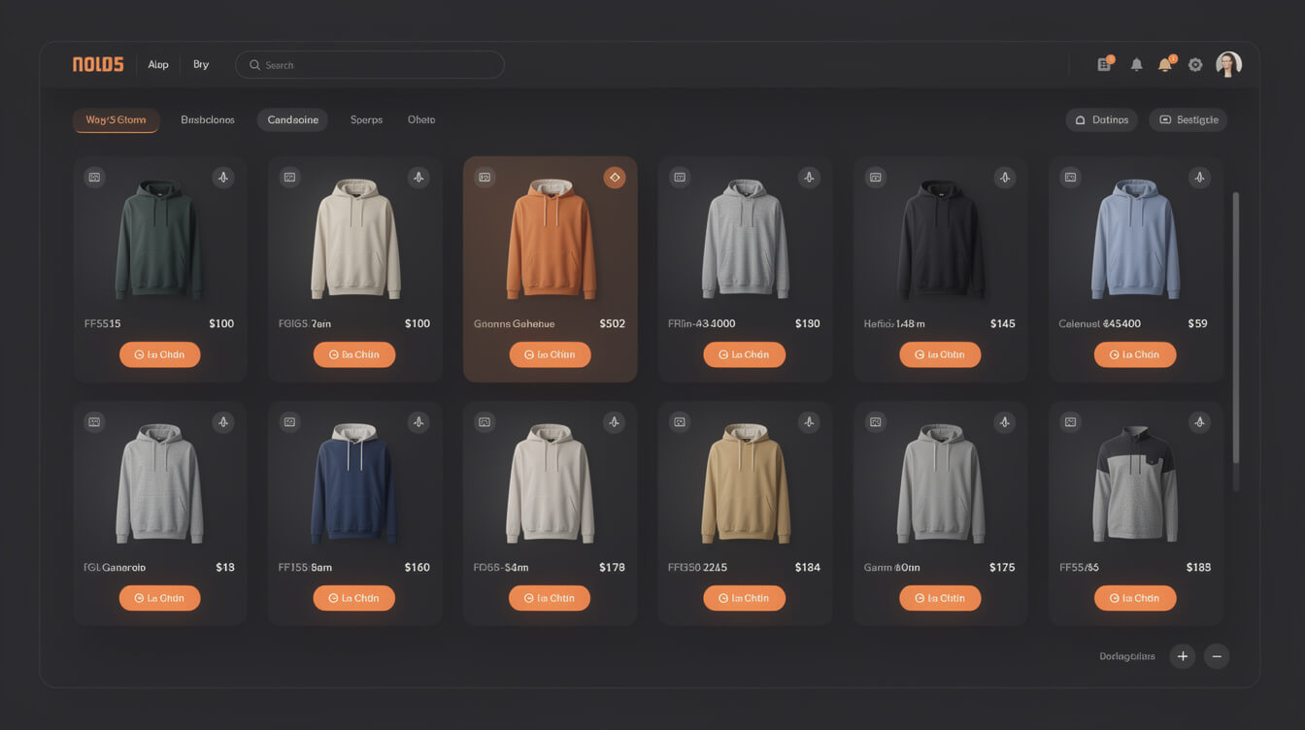Click the orange button on the highlighted orange hoodie card
The height and width of the screenshot is (730, 1305).
550,354
